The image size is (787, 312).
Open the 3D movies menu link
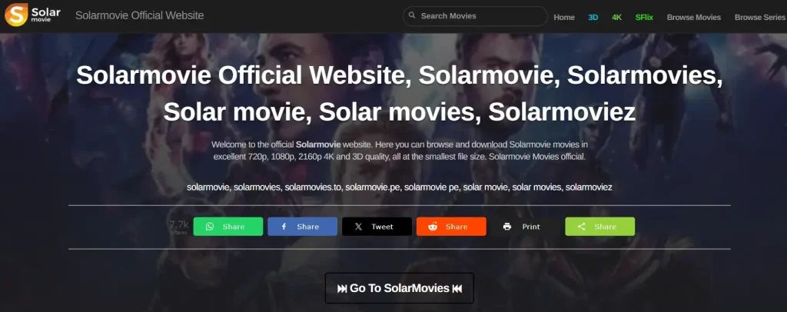click(x=593, y=17)
